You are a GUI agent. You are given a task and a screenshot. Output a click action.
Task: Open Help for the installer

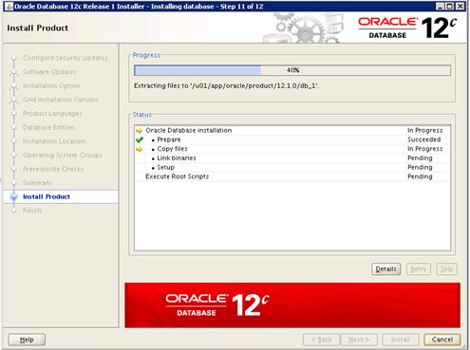click(x=27, y=340)
